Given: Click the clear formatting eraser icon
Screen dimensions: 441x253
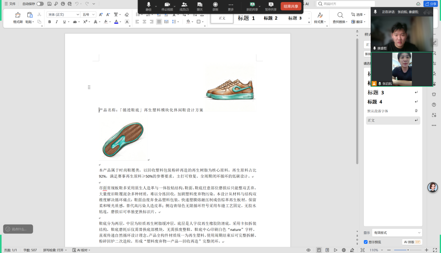Looking at the screenshot, I should (x=127, y=15).
